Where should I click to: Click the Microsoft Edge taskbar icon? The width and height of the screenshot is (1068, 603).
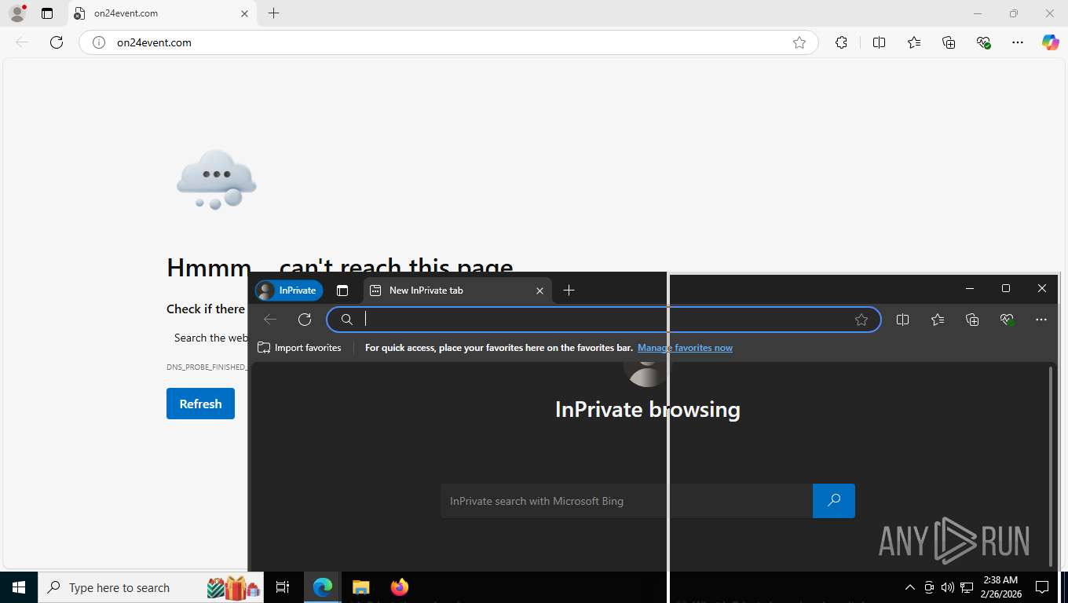pos(323,587)
